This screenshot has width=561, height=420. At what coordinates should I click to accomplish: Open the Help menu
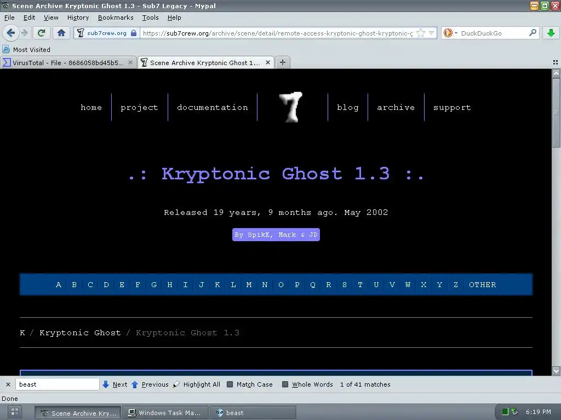point(174,17)
